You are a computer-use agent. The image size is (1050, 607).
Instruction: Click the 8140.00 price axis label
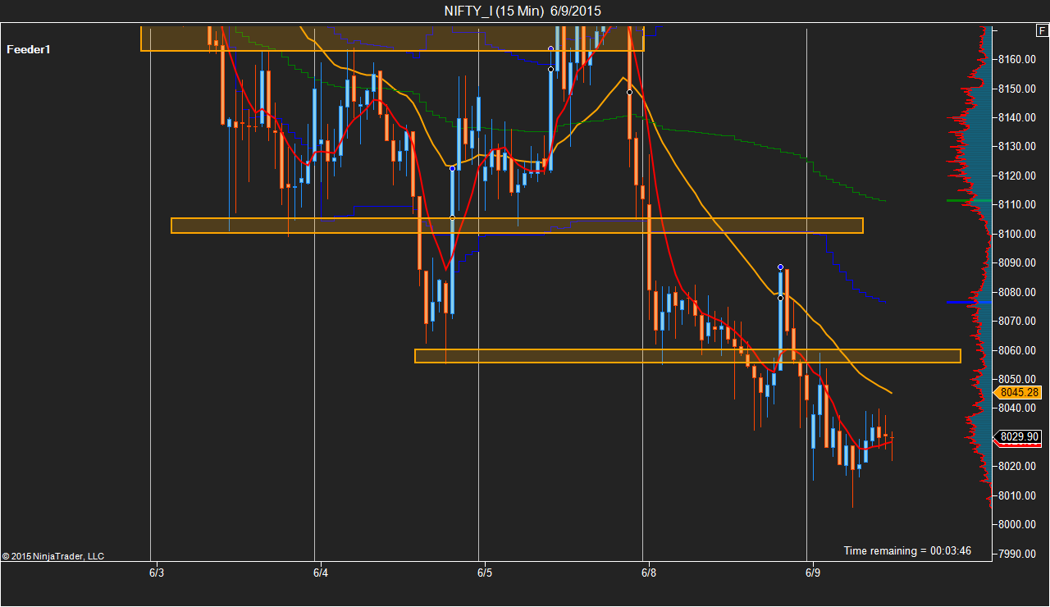(1018, 117)
